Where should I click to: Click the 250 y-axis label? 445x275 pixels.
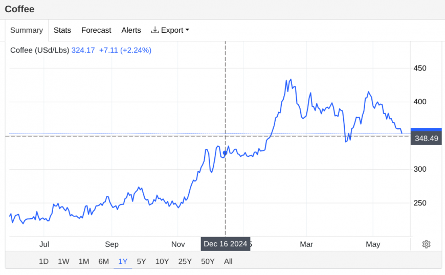click(420, 203)
